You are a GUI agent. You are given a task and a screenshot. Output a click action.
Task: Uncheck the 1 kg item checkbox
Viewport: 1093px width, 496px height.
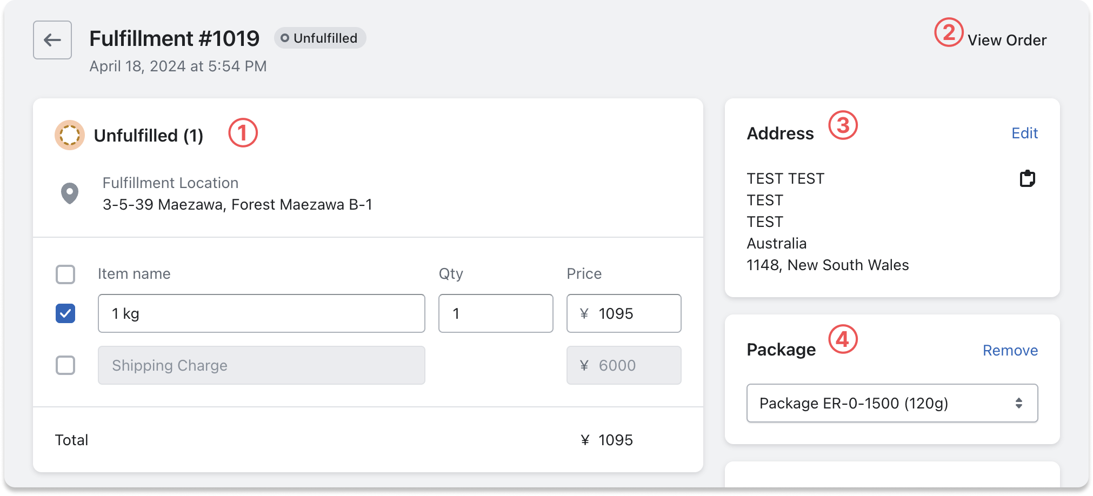pos(65,313)
